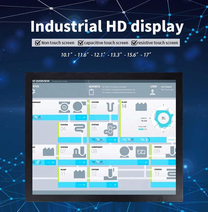This screenshot has width=208, height=212.
Task: Click the Station 13 card blue footer
Action: pyautogui.click(x=163, y=185)
